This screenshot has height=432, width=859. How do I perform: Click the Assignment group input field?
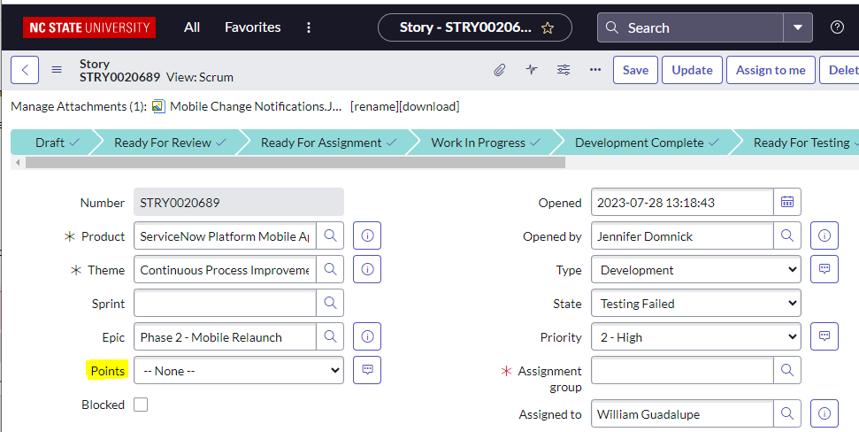(x=682, y=371)
